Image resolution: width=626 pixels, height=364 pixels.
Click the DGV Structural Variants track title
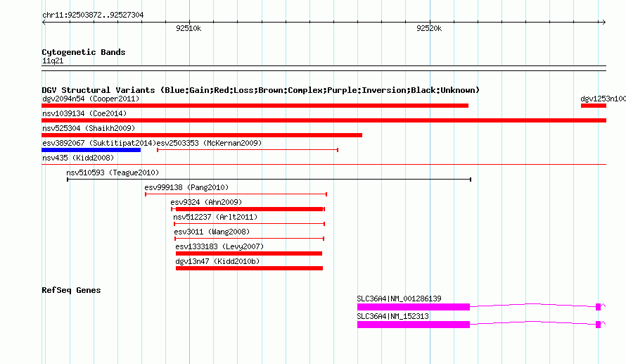tap(260, 90)
